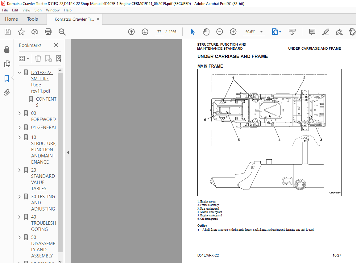Select the arrow selection tool
The width and height of the screenshot is (356, 263).
(x=192, y=32)
